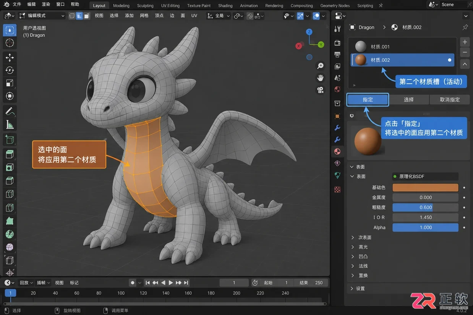The width and height of the screenshot is (473, 315).
Task: Remove material slot with minus button
Action: (x=465, y=52)
